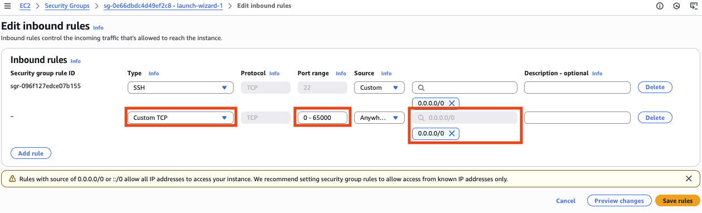The image size is (702, 213).
Task: Expand the Custom source dropdown
Action: click(x=379, y=88)
